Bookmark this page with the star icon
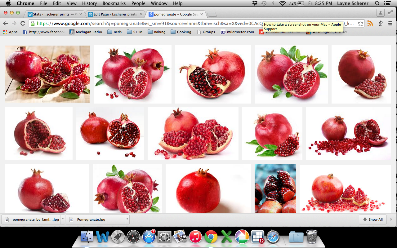The image size is (397, 248). [x=360, y=24]
